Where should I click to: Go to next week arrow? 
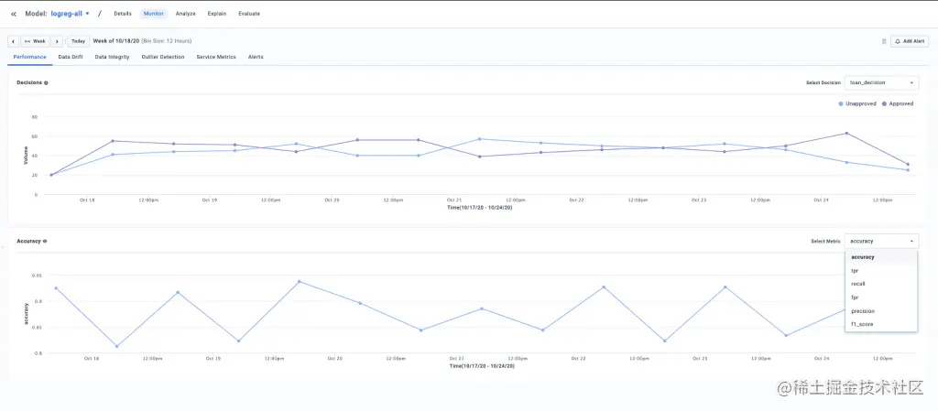pos(57,41)
